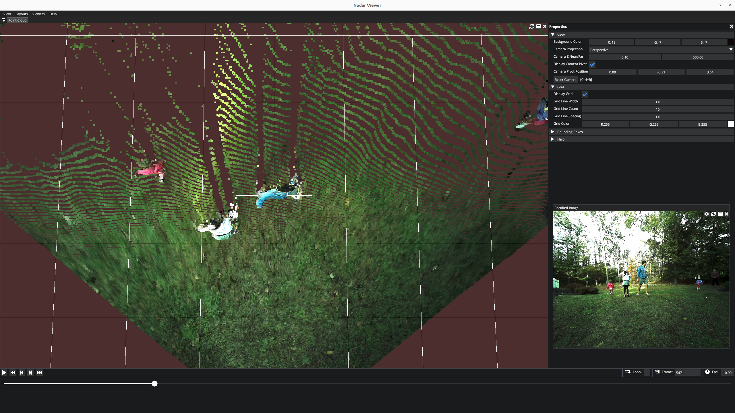
Task: Jump to first frame with skip-back icon
Action: [13, 373]
